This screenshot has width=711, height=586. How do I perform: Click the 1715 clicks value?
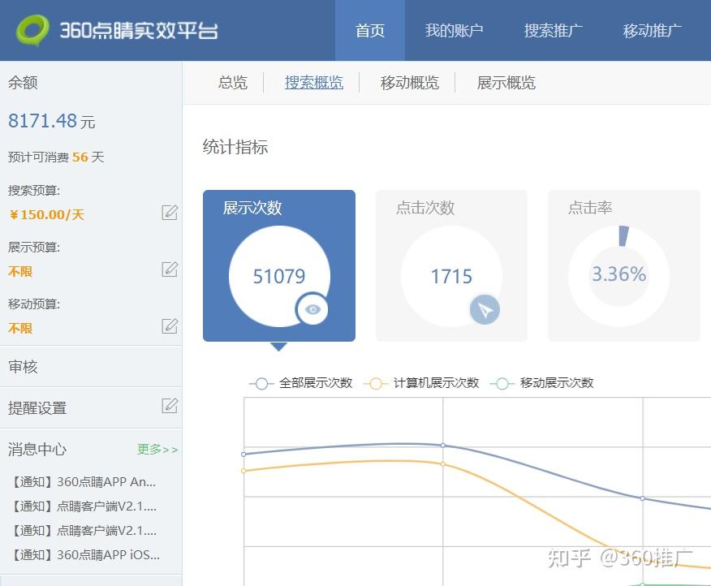[451, 276]
